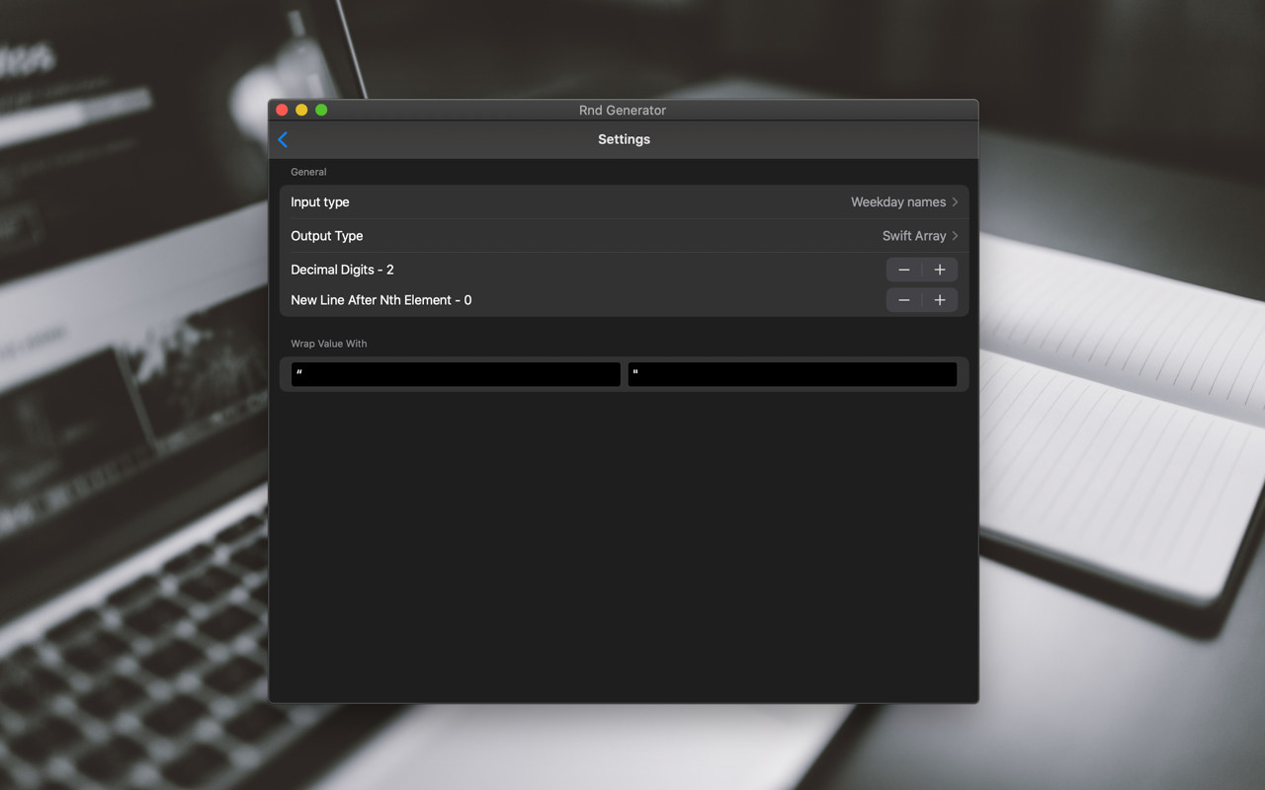The width and height of the screenshot is (1265, 790).
Task: Decrease New Line After Nth Element value
Action: 904,300
